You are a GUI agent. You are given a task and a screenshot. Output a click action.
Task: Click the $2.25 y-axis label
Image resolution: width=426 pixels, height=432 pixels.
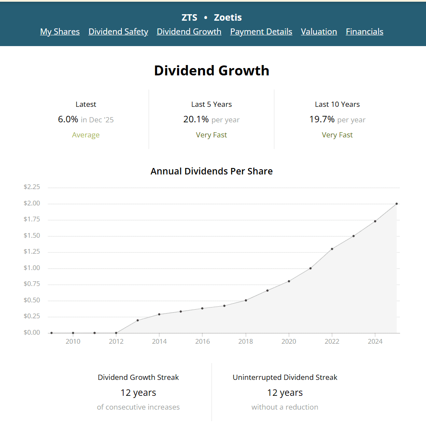click(32, 187)
